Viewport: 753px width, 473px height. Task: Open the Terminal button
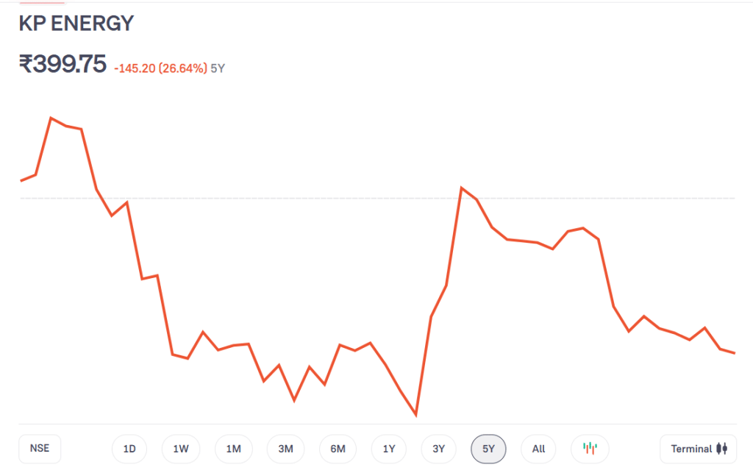point(698,449)
